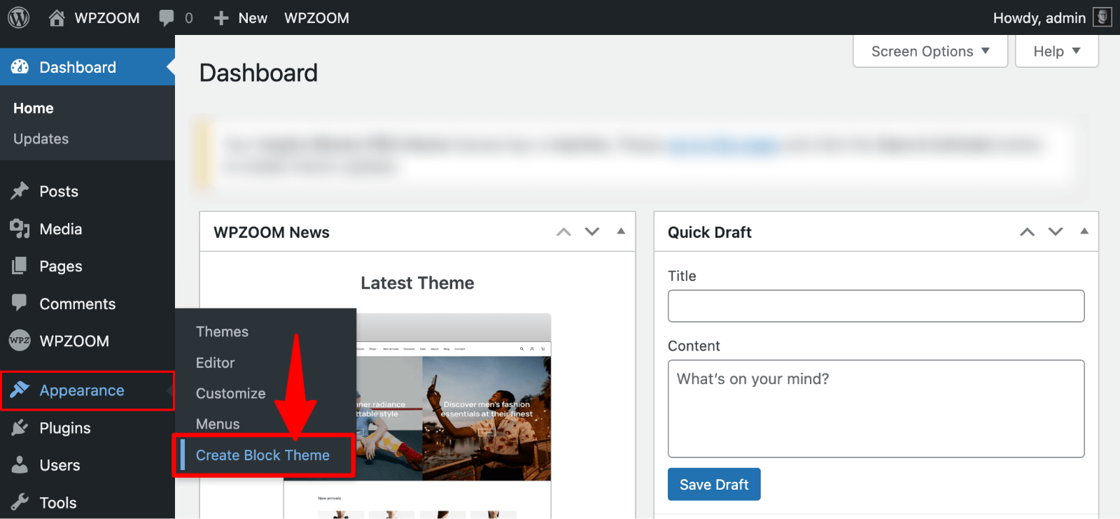1120x519 pixels.
Task: Click the Plugins plug icon
Action: pyautogui.click(x=20, y=427)
